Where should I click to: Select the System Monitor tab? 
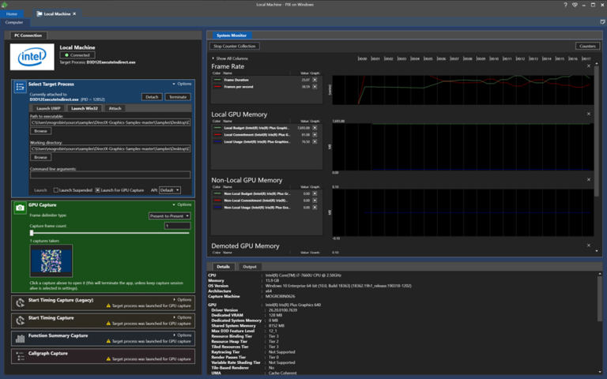tap(232, 36)
